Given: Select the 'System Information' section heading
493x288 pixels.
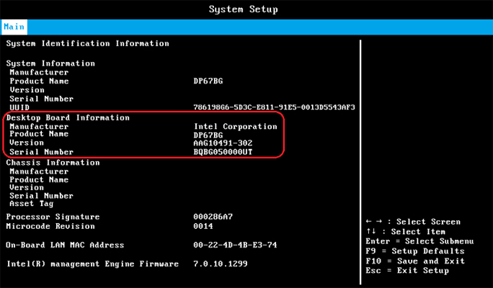Looking at the screenshot, I should (50, 63).
